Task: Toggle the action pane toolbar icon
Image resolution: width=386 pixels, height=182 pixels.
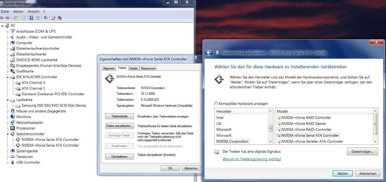Action: pos(37,18)
